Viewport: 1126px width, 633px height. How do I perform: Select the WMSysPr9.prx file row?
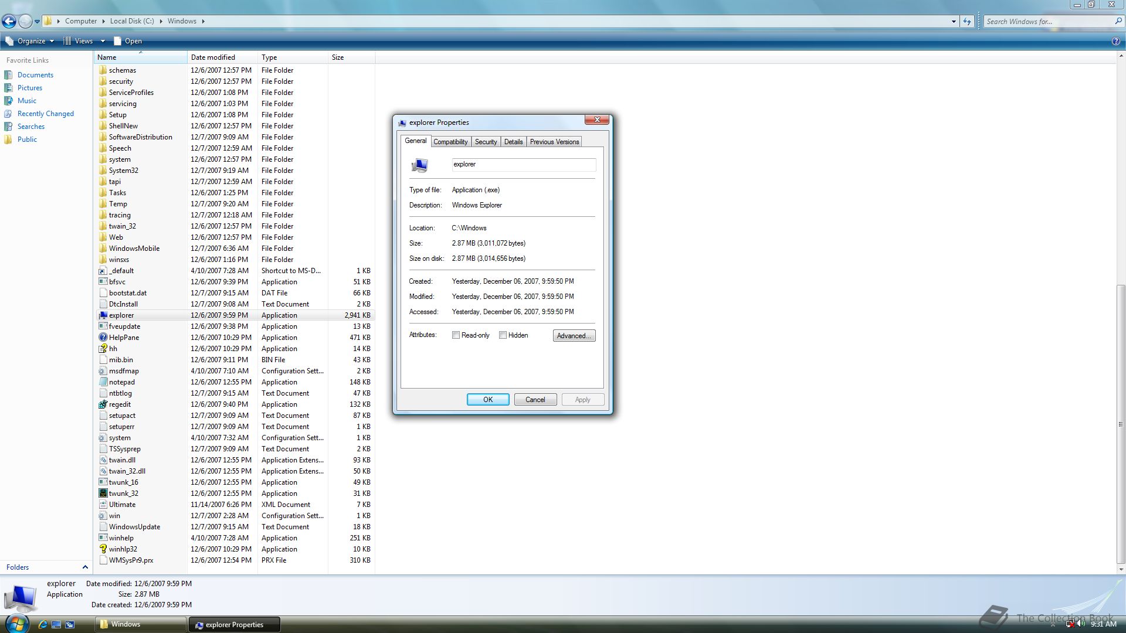235,560
